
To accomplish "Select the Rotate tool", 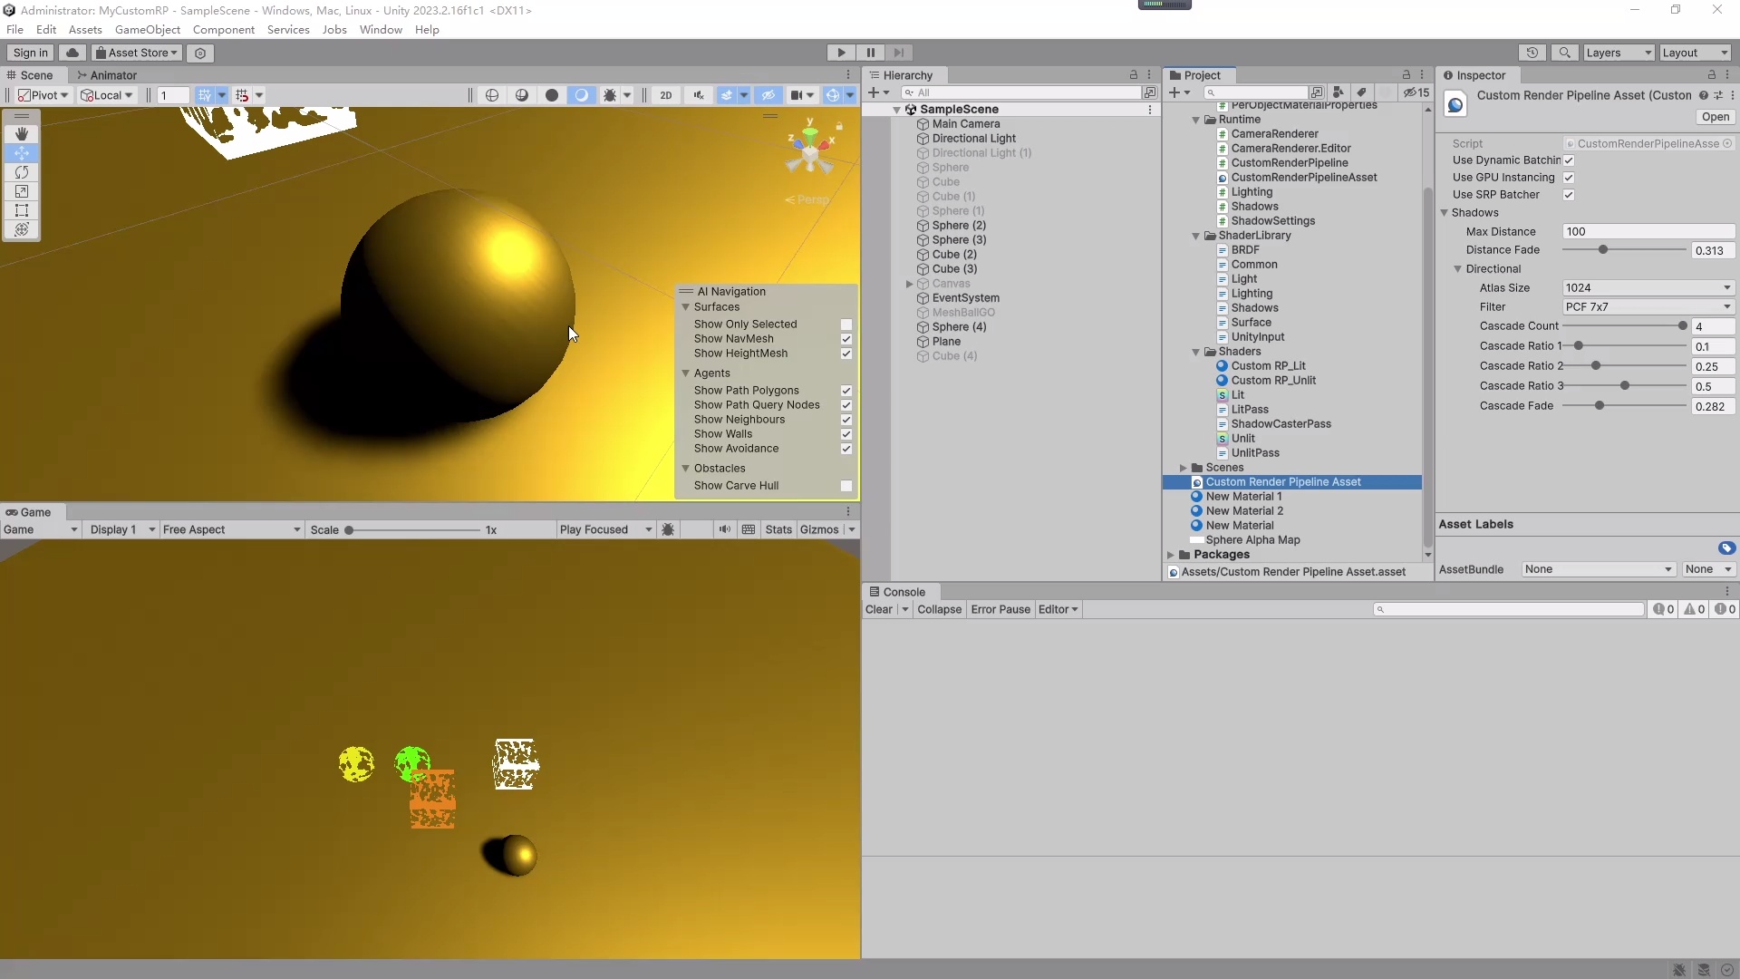I will pyautogui.click(x=22, y=172).
